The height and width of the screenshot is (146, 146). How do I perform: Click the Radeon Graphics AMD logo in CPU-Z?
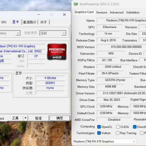coord(57,52)
